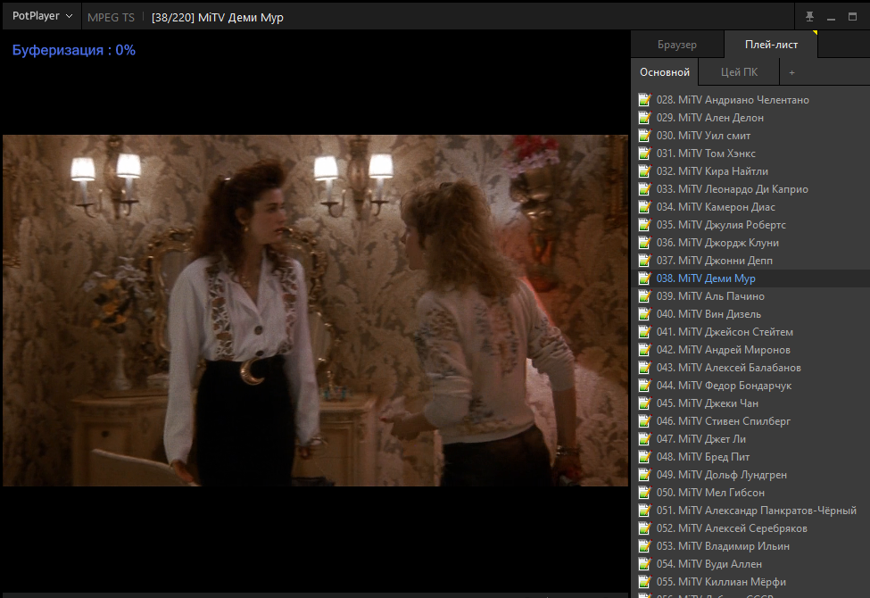Click file icon beside 029. MiTV Ален Делон

(645, 118)
